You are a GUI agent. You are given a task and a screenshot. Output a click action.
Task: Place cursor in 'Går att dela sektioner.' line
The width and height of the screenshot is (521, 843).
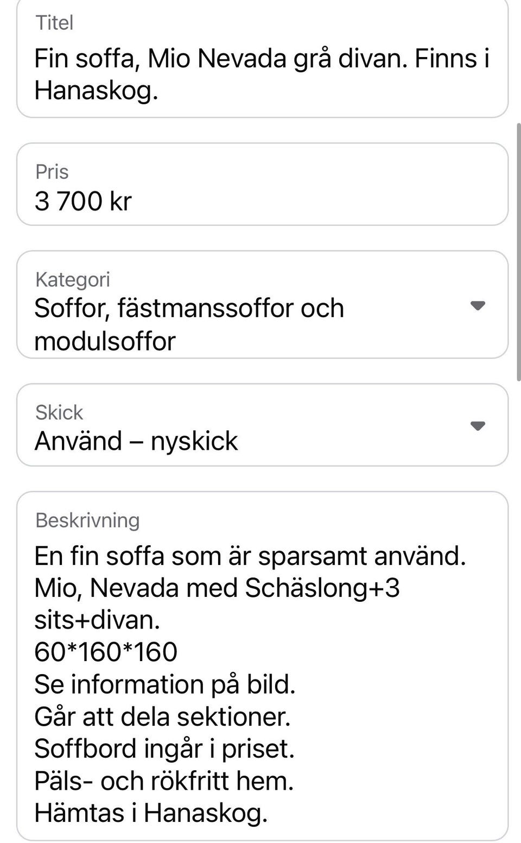pyautogui.click(x=162, y=716)
